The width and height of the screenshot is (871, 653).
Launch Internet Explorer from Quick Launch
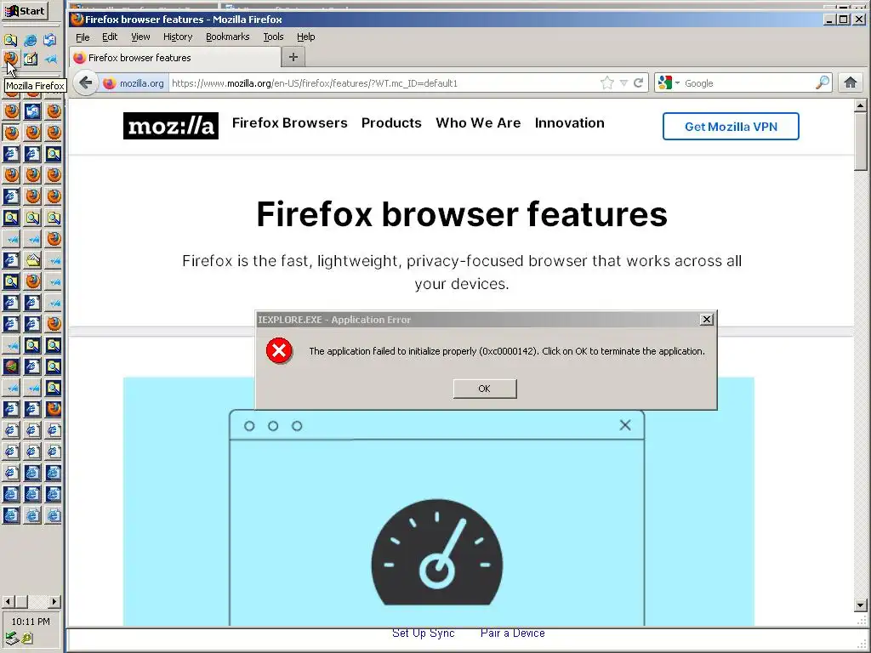(x=31, y=40)
